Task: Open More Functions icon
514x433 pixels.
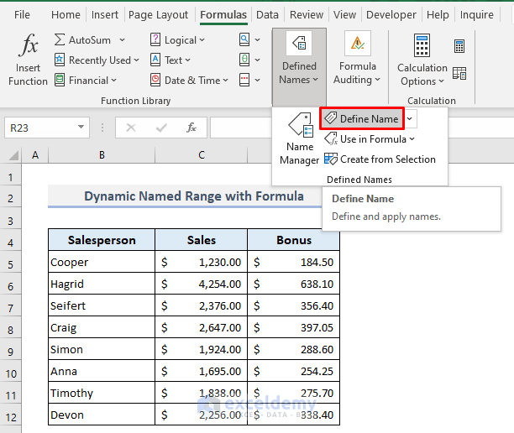Action: [244, 80]
